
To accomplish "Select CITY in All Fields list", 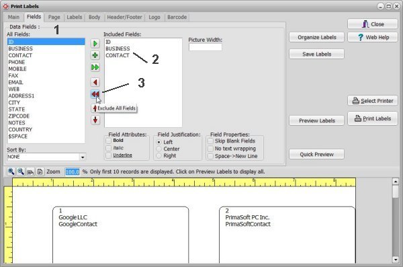I will click(x=46, y=102).
